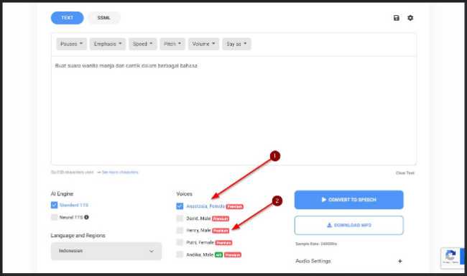Click the Neural TTS info icon
Viewport: 467px width, 276px height.
(x=86, y=217)
